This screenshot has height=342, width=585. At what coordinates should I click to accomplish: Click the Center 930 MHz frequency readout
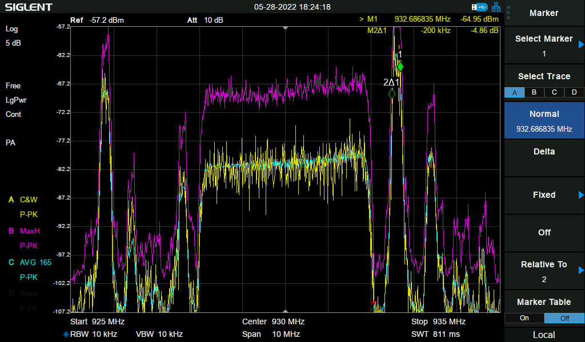273,321
